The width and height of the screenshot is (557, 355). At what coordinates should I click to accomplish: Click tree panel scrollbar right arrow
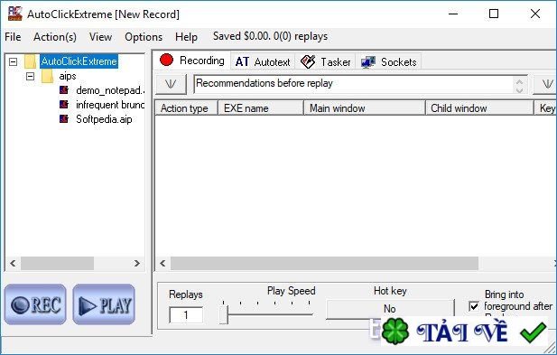pyautogui.click(x=136, y=264)
